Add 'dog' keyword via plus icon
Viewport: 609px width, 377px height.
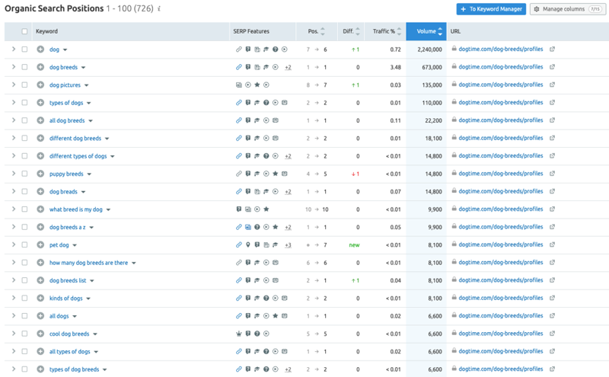click(40, 50)
